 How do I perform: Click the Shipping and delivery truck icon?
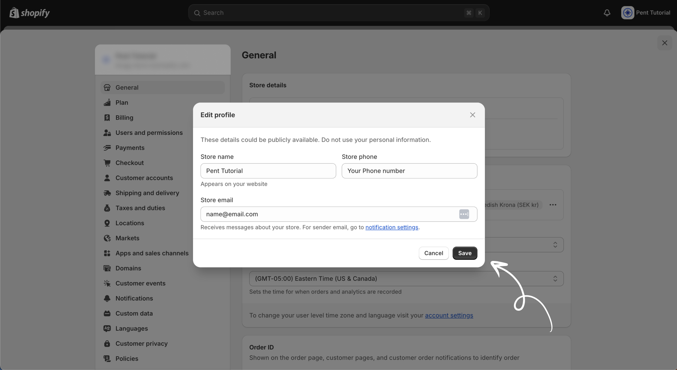107,193
